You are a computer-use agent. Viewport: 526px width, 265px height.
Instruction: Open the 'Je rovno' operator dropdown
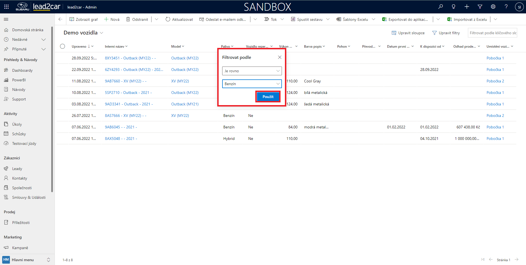coord(252,71)
